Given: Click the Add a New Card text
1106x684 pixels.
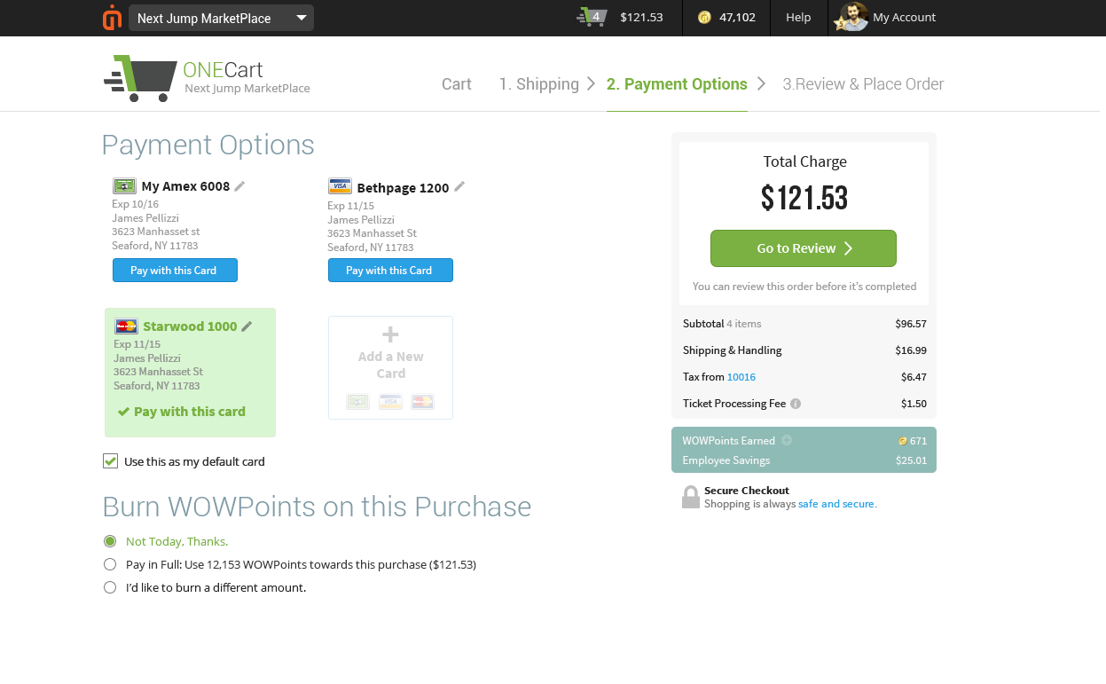Looking at the screenshot, I should coord(390,365).
